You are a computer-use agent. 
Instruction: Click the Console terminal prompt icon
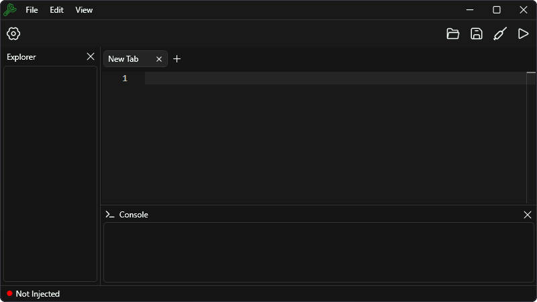(x=110, y=215)
